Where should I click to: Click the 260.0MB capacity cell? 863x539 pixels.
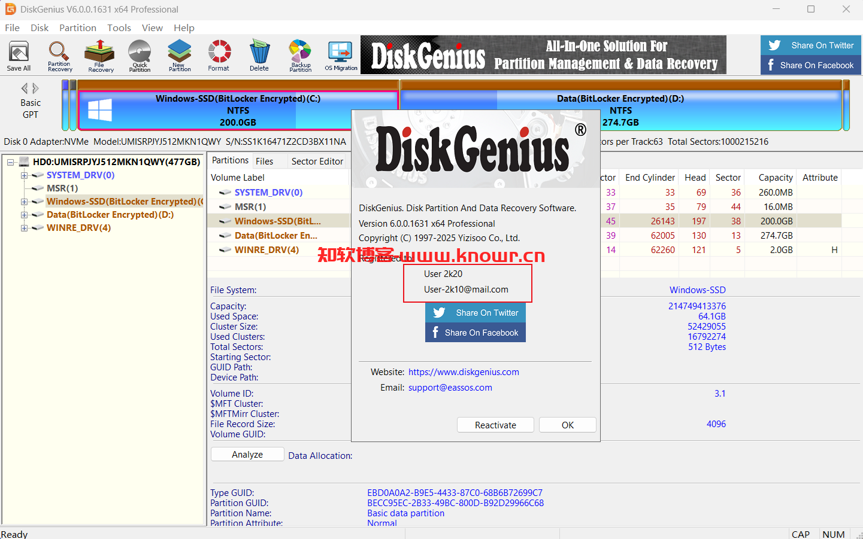[776, 192]
